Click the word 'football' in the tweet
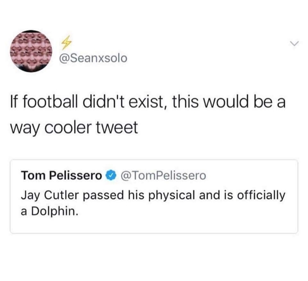This screenshot has width=308, height=281. pos(52,101)
